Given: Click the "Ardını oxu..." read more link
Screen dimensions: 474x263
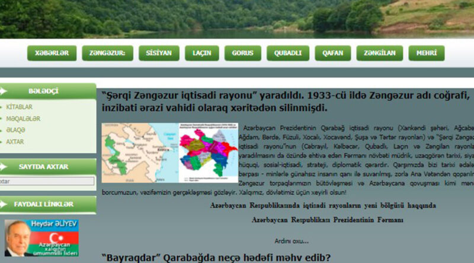Looking at the screenshot, I should 291,241.
